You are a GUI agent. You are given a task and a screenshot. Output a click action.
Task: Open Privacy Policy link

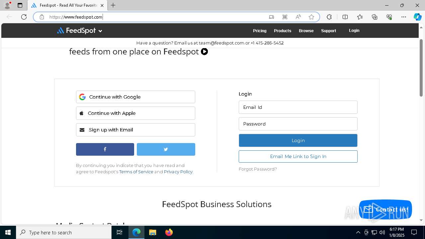pos(178,172)
